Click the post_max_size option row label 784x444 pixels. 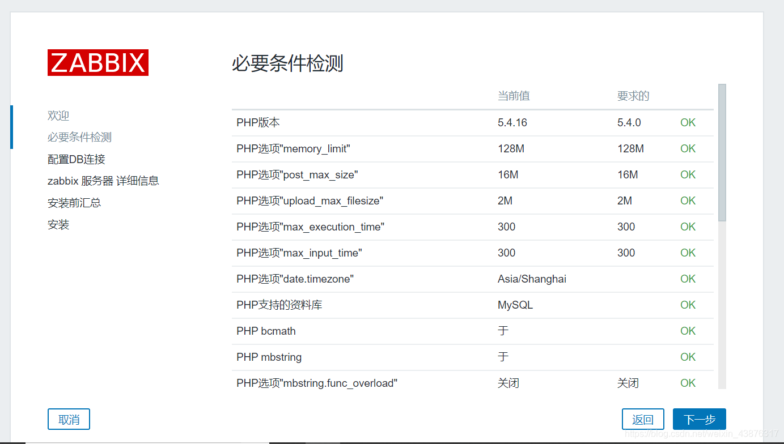[x=297, y=174]
